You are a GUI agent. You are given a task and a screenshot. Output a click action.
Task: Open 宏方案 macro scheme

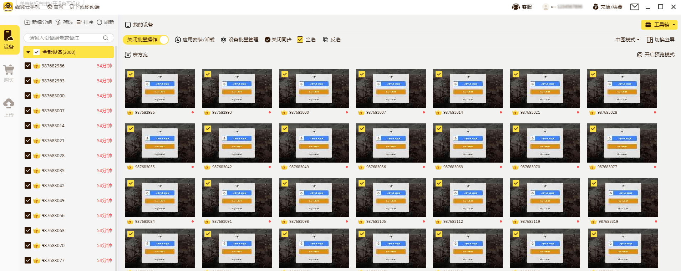click(136, 55)
